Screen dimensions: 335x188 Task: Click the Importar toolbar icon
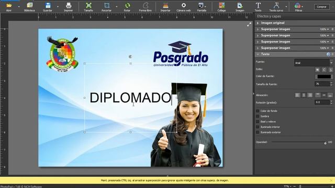(165, 7)
